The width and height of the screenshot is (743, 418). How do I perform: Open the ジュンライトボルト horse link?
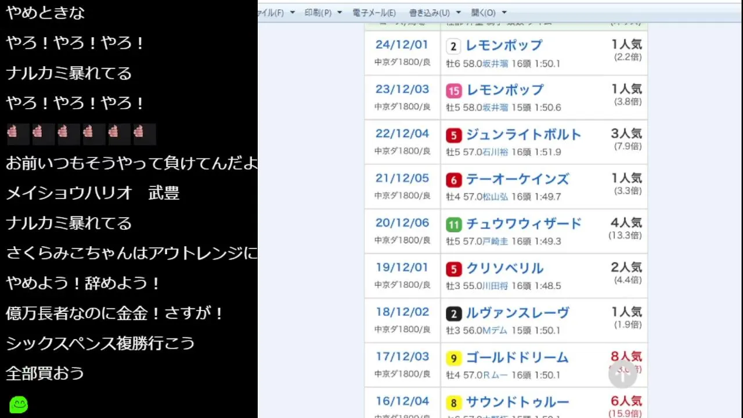click(x=524, y=135)
